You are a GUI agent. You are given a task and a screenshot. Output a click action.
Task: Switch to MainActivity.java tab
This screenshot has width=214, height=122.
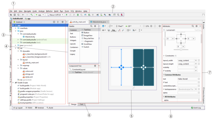99,22
